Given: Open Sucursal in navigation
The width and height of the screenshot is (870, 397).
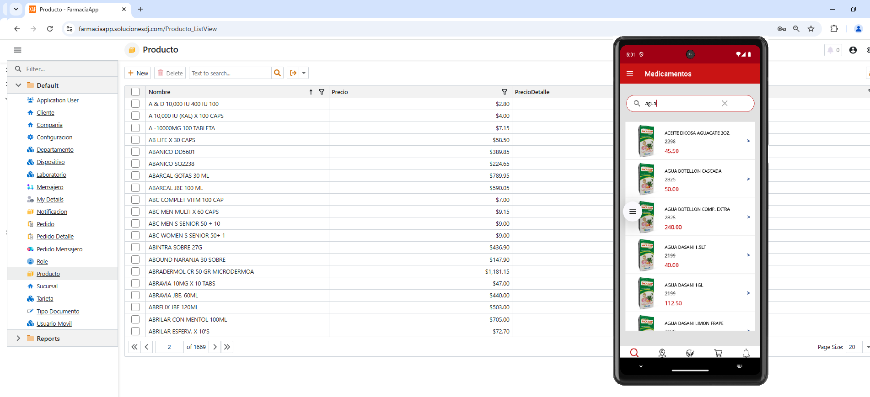Looking at the screenshot, I should click(47, 286).
